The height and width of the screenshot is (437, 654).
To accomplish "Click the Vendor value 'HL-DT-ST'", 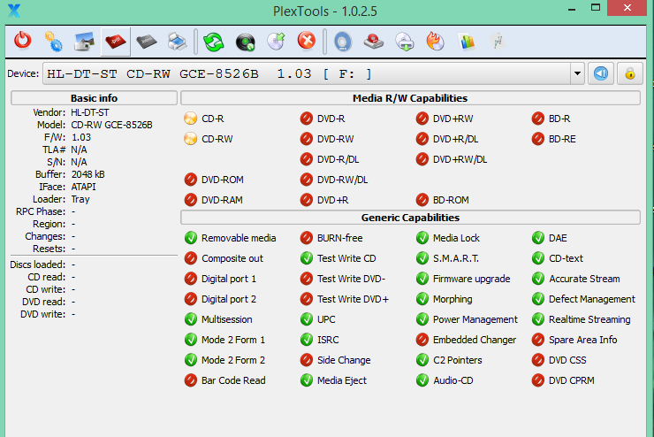I will tap(89, 112).
